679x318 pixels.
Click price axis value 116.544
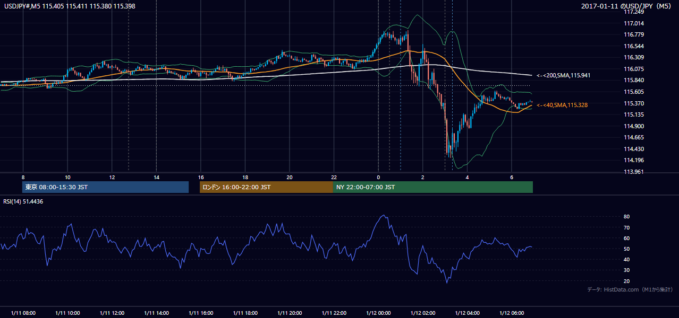click(x=634, y=46)
